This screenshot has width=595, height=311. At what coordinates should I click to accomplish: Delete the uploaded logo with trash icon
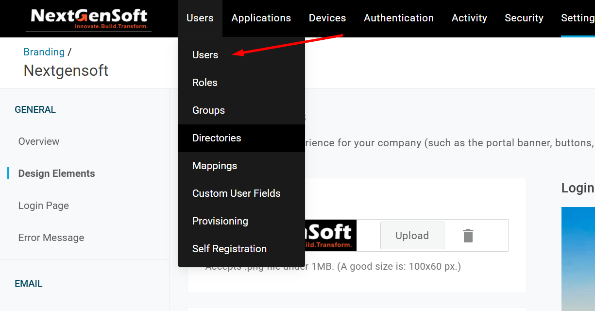tap(468, 236)
